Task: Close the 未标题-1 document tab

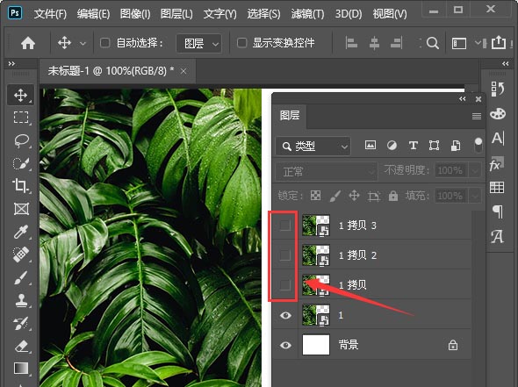Action: click(x=183, y=71)
